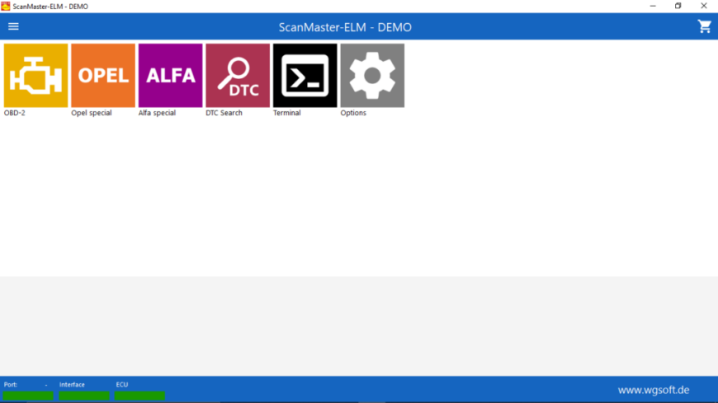Click the ScanMaster-ELM app icon in title bar
The width and height of the screenshot is (718, 403).
[x=6, y=7]
